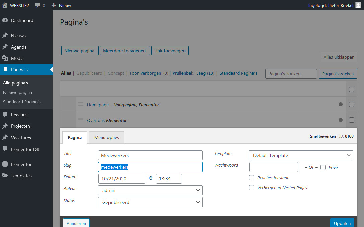The height and width of the screenshot is (227, 364).
Task: Click the drag handle beside Homepage
Action: click(x=81, y=104)
